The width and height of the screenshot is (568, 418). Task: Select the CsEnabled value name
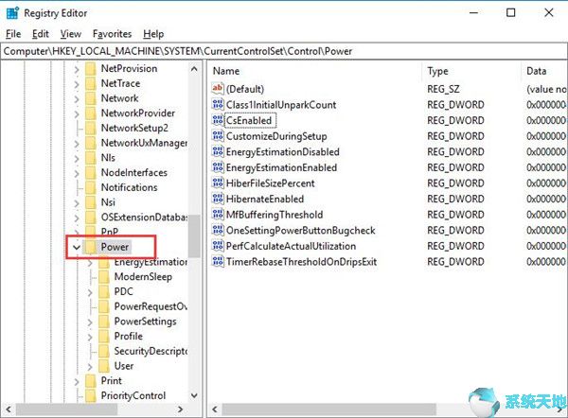249,120
